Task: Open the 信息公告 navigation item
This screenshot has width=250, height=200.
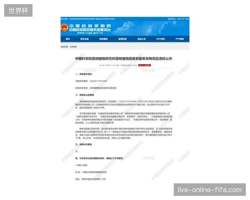Action: [142, 39]
